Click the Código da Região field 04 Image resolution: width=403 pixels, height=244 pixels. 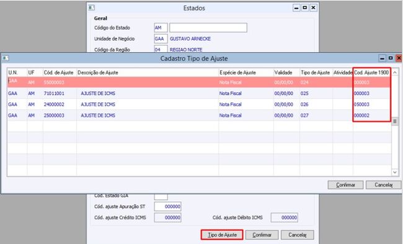161,49
